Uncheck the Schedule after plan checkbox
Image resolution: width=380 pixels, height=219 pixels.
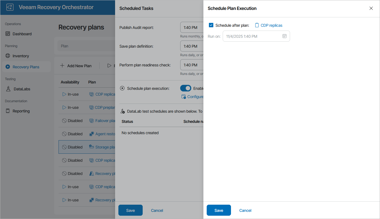click(211, 25)
